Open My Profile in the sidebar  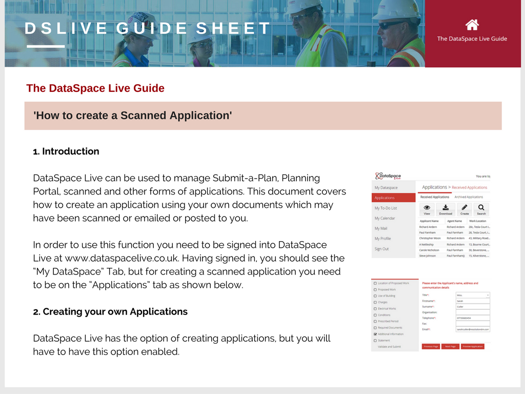[382, 239]
